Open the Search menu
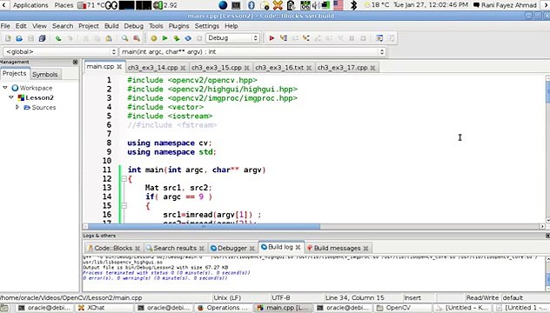550x313 pixels. [x=63, y=26]
